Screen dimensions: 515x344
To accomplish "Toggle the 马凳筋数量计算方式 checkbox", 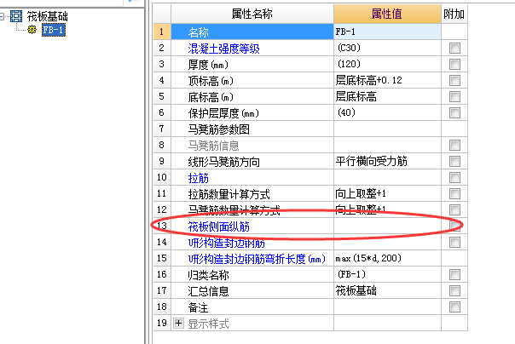I will coord(454,209).
